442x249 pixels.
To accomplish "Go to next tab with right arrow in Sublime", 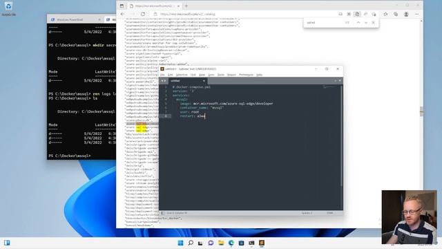I will [x=165, y=81].
